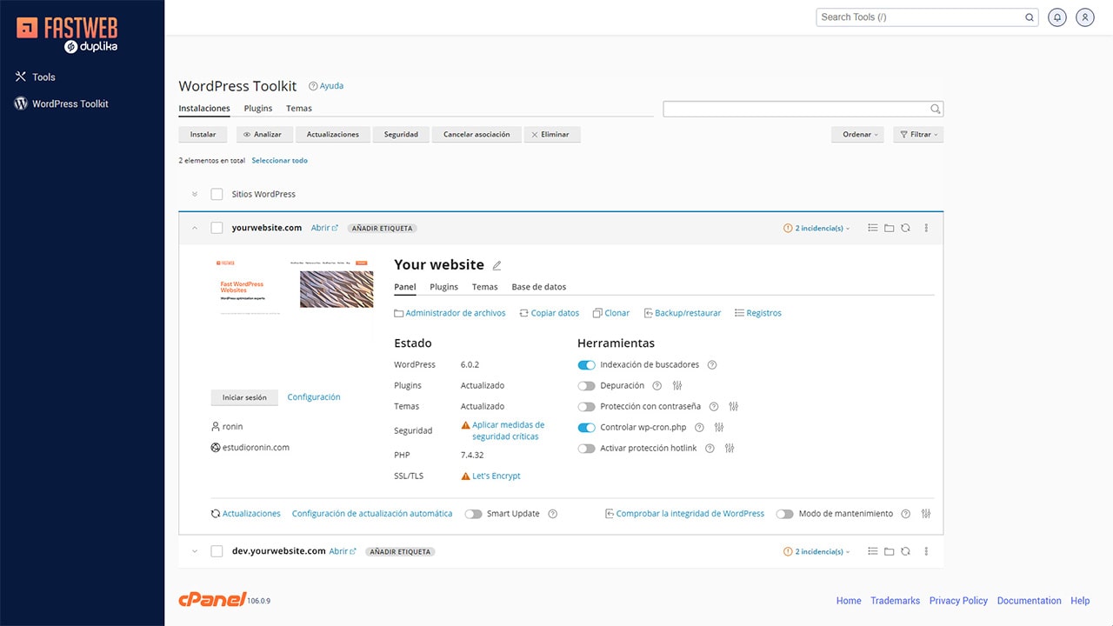Open list view icon for dev.yourwebsite.com
Image resolution: width=1113 pixels, height=626 pixels.
(873, 551)
